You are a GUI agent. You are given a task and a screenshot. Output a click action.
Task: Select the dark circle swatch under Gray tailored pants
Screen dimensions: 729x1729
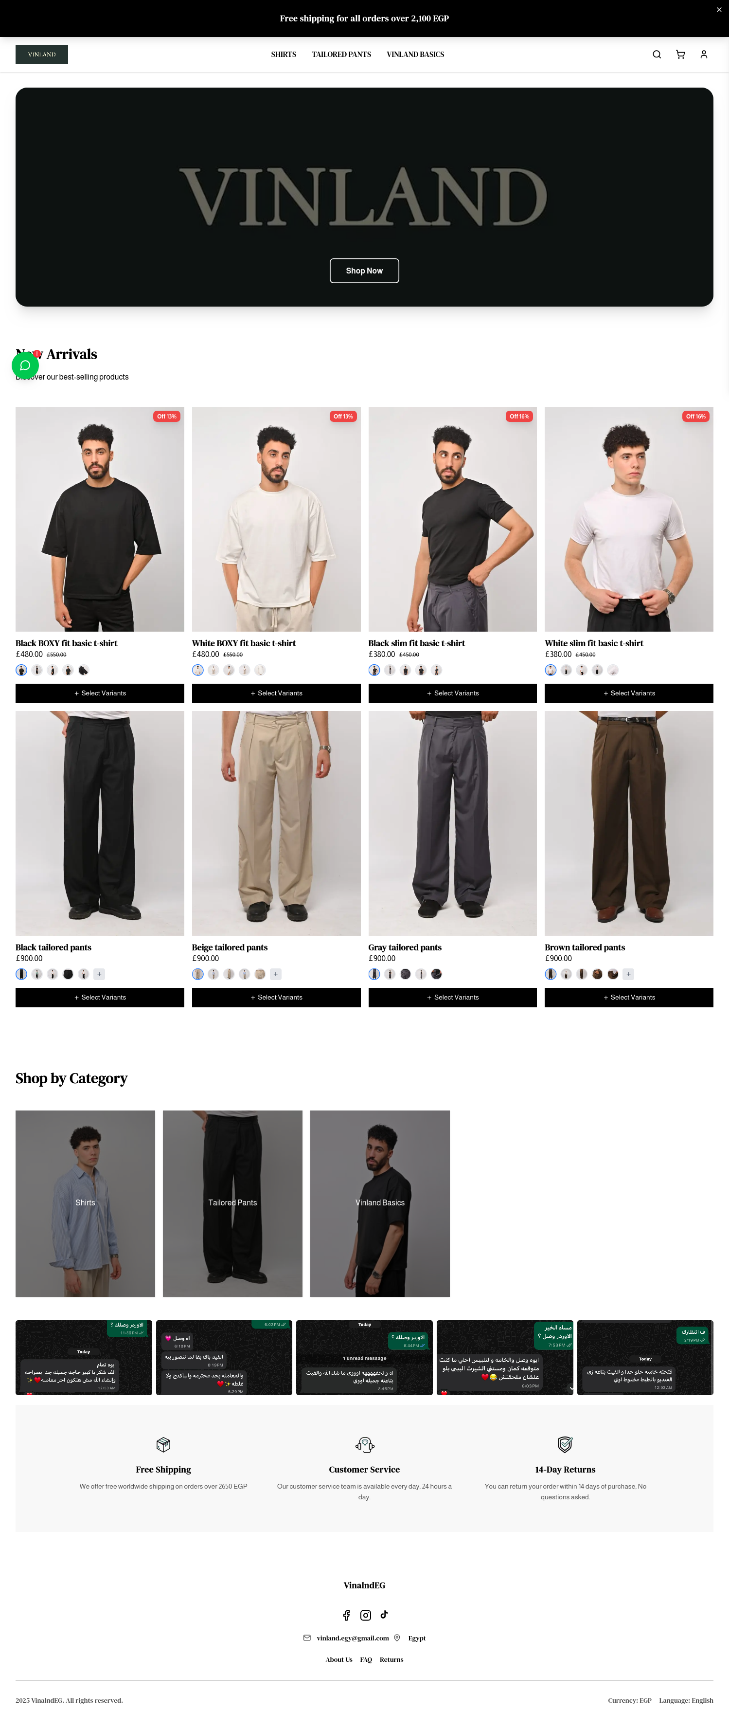406,974
